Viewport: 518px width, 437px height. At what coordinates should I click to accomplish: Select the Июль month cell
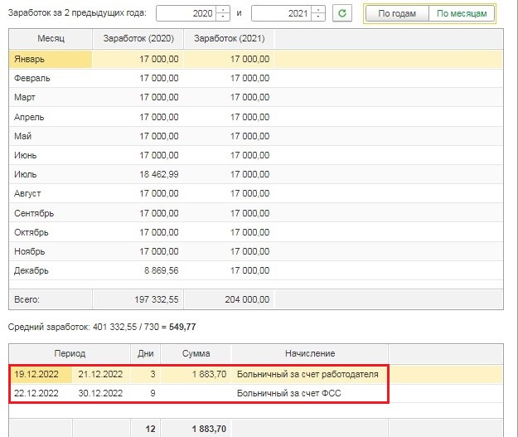point(51,174)
